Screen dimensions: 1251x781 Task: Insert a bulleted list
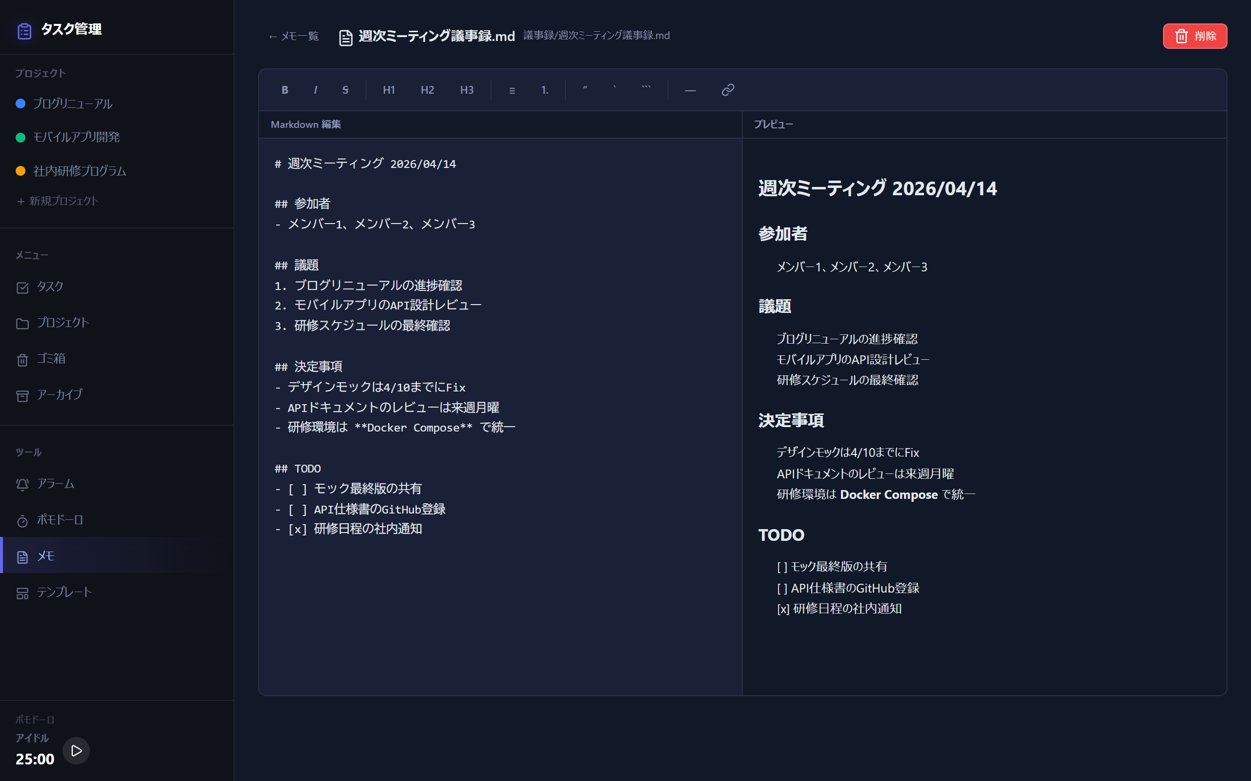512,90
